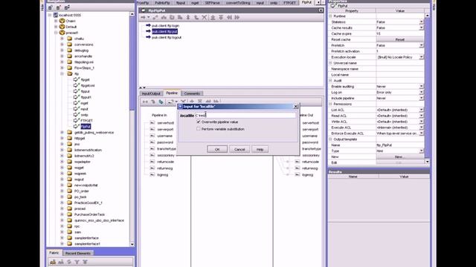Open the Stateless value dropdown
476x267 pixels.
click(421, 22)
